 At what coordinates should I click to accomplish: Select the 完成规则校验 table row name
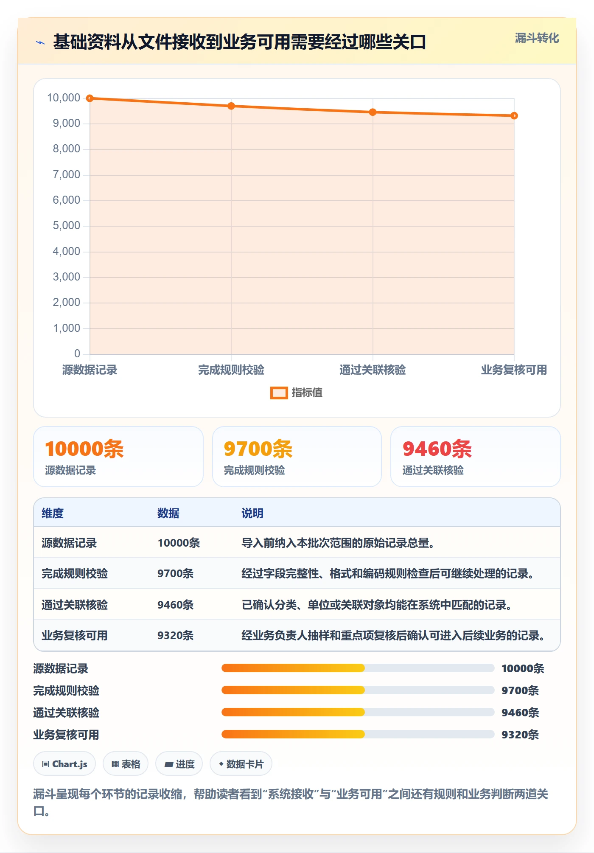75,573
